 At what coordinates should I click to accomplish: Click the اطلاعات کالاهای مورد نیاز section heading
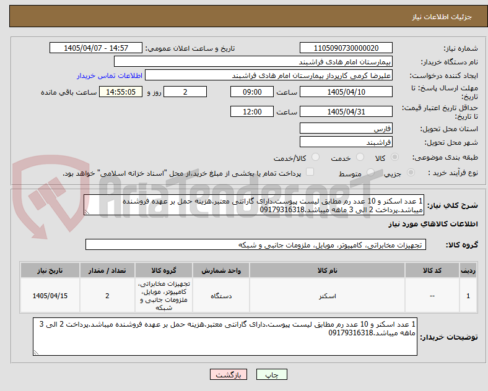[433, 224]
